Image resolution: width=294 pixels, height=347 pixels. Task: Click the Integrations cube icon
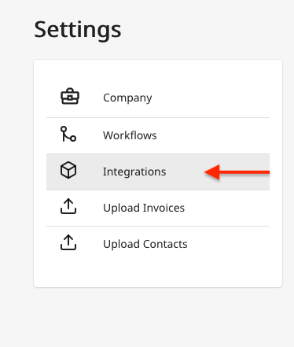click(68, 170)
